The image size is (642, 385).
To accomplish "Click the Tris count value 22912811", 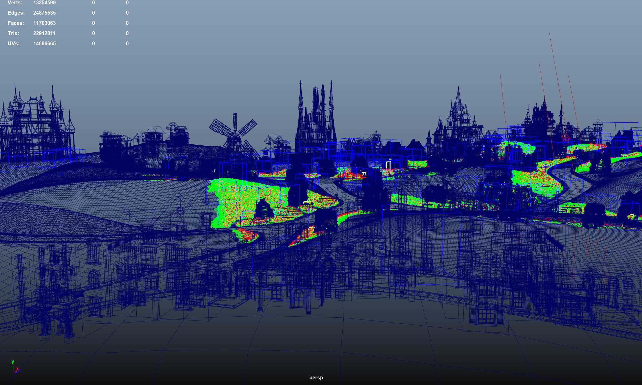I will pyautogui.click(x=44, y=33).
